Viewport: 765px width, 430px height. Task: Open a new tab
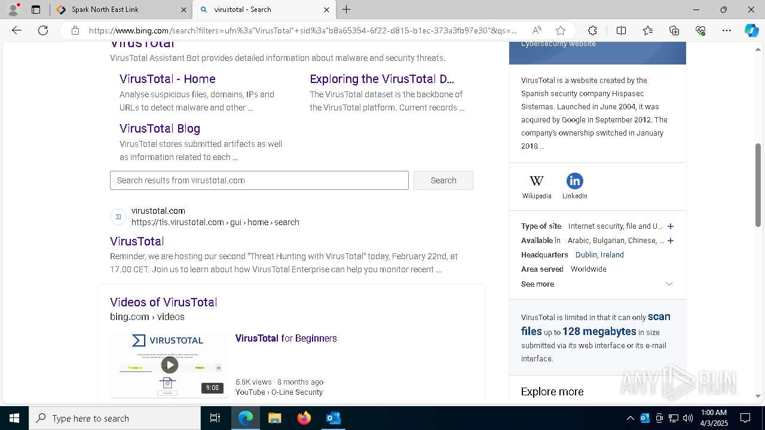347,10
